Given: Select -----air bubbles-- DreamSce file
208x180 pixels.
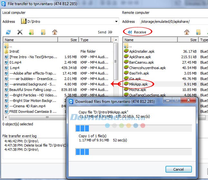Looking at the screenshot, I should click(x=31, y=79).
